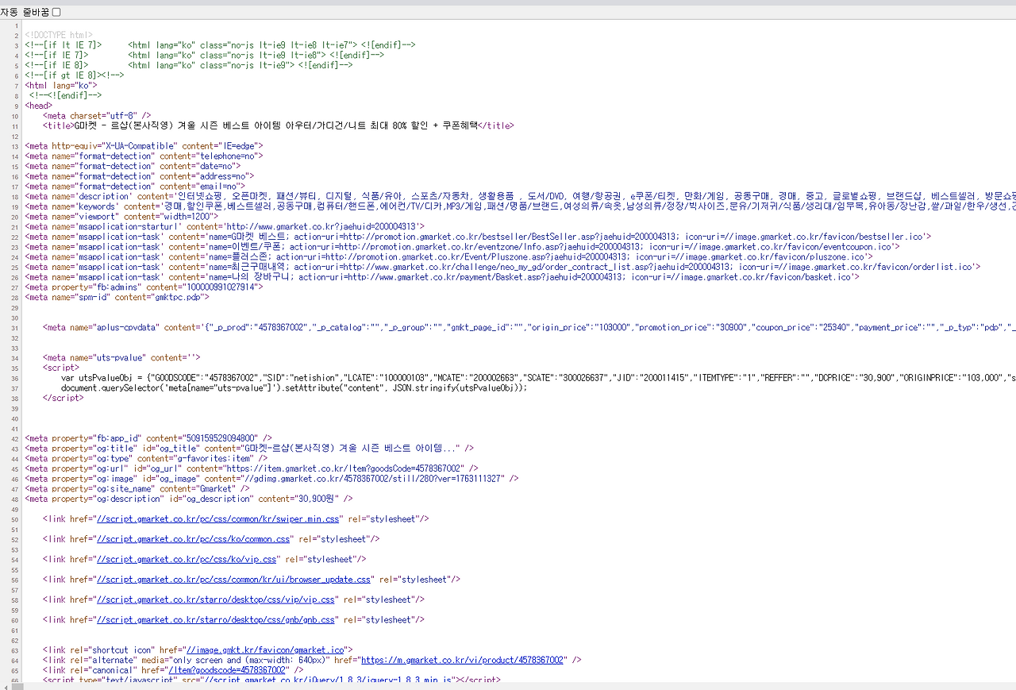1016x690 pixels.
Task: Click line number 31 in the gutter
Action: pyautogui.click(x=15, y=327)
